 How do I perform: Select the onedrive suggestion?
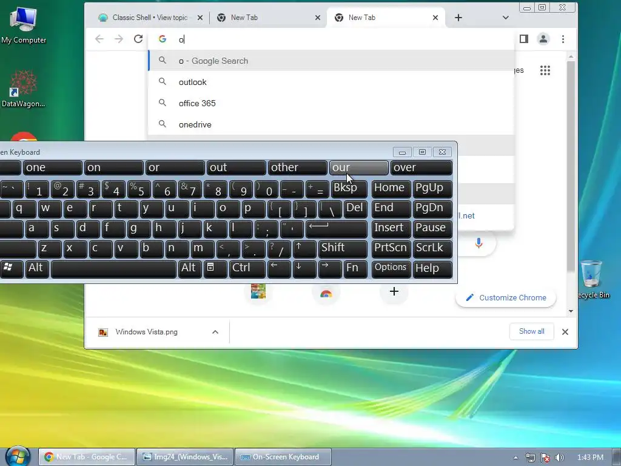[331, 124]
